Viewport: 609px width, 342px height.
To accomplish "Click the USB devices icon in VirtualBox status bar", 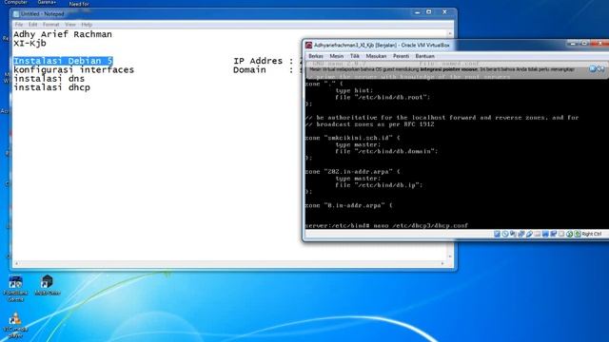I will [x=529, y=234].
